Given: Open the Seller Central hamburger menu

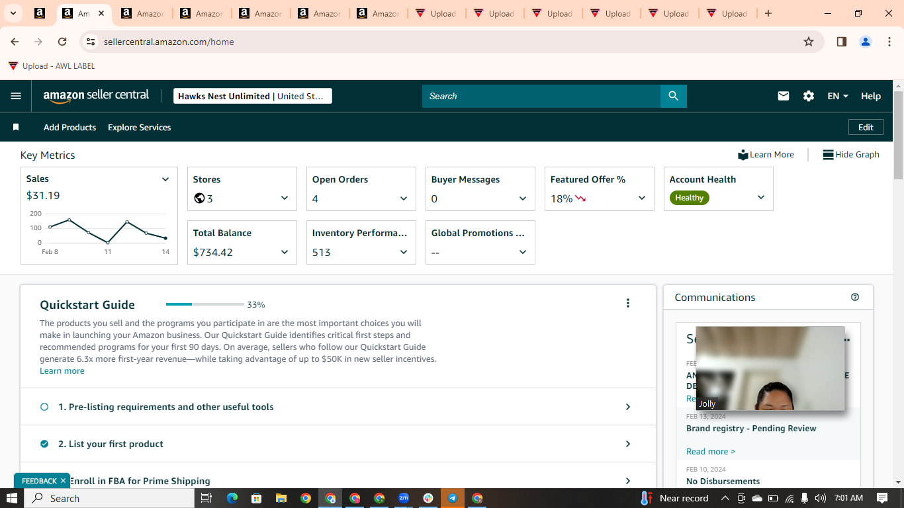Looking at the screenshot, I should pos(16,96).
